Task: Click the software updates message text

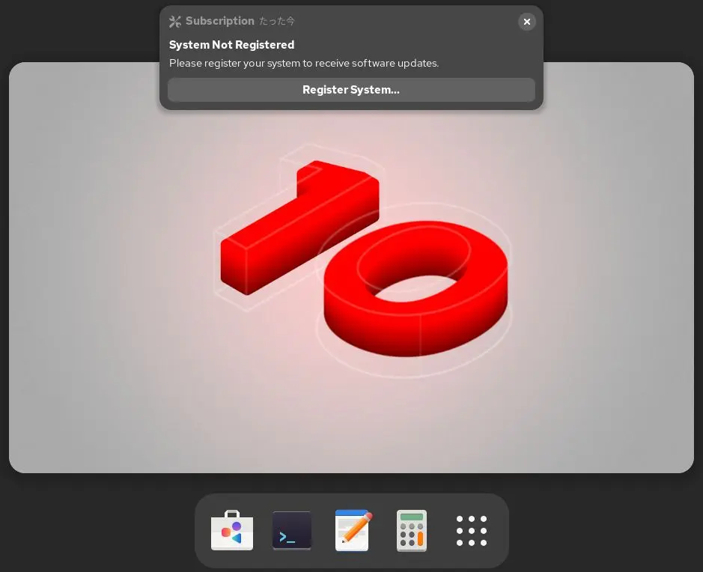Action: [x=304, y=63]
